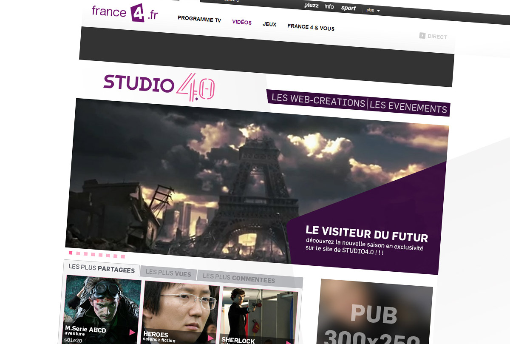Switch to LES PLUS PARTAGEES tab

pos(102,268)
